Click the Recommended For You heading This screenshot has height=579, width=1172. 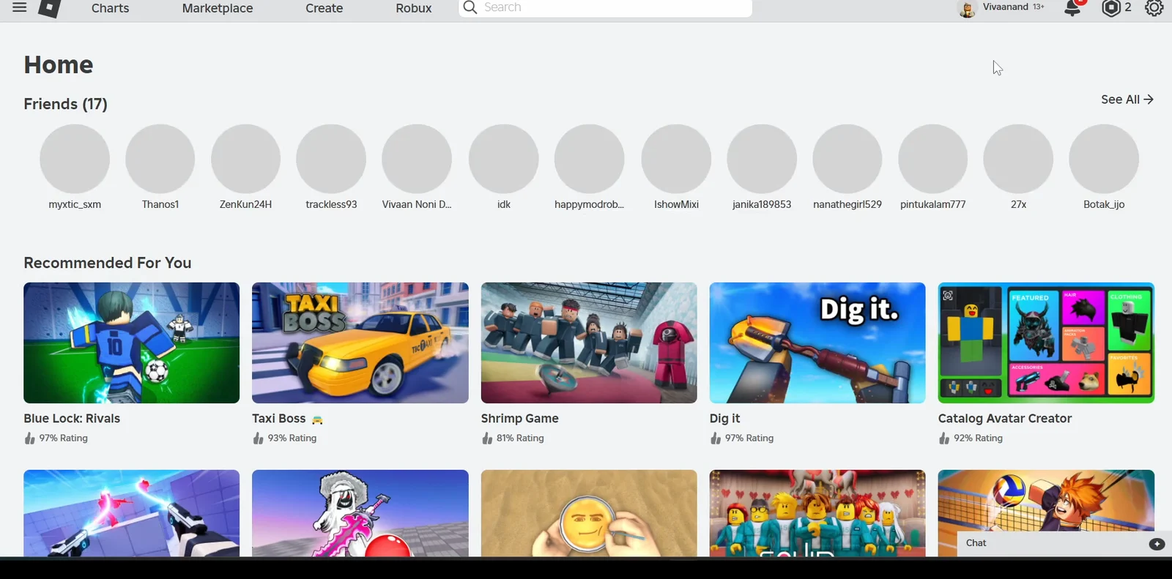(x=108, y=263)
